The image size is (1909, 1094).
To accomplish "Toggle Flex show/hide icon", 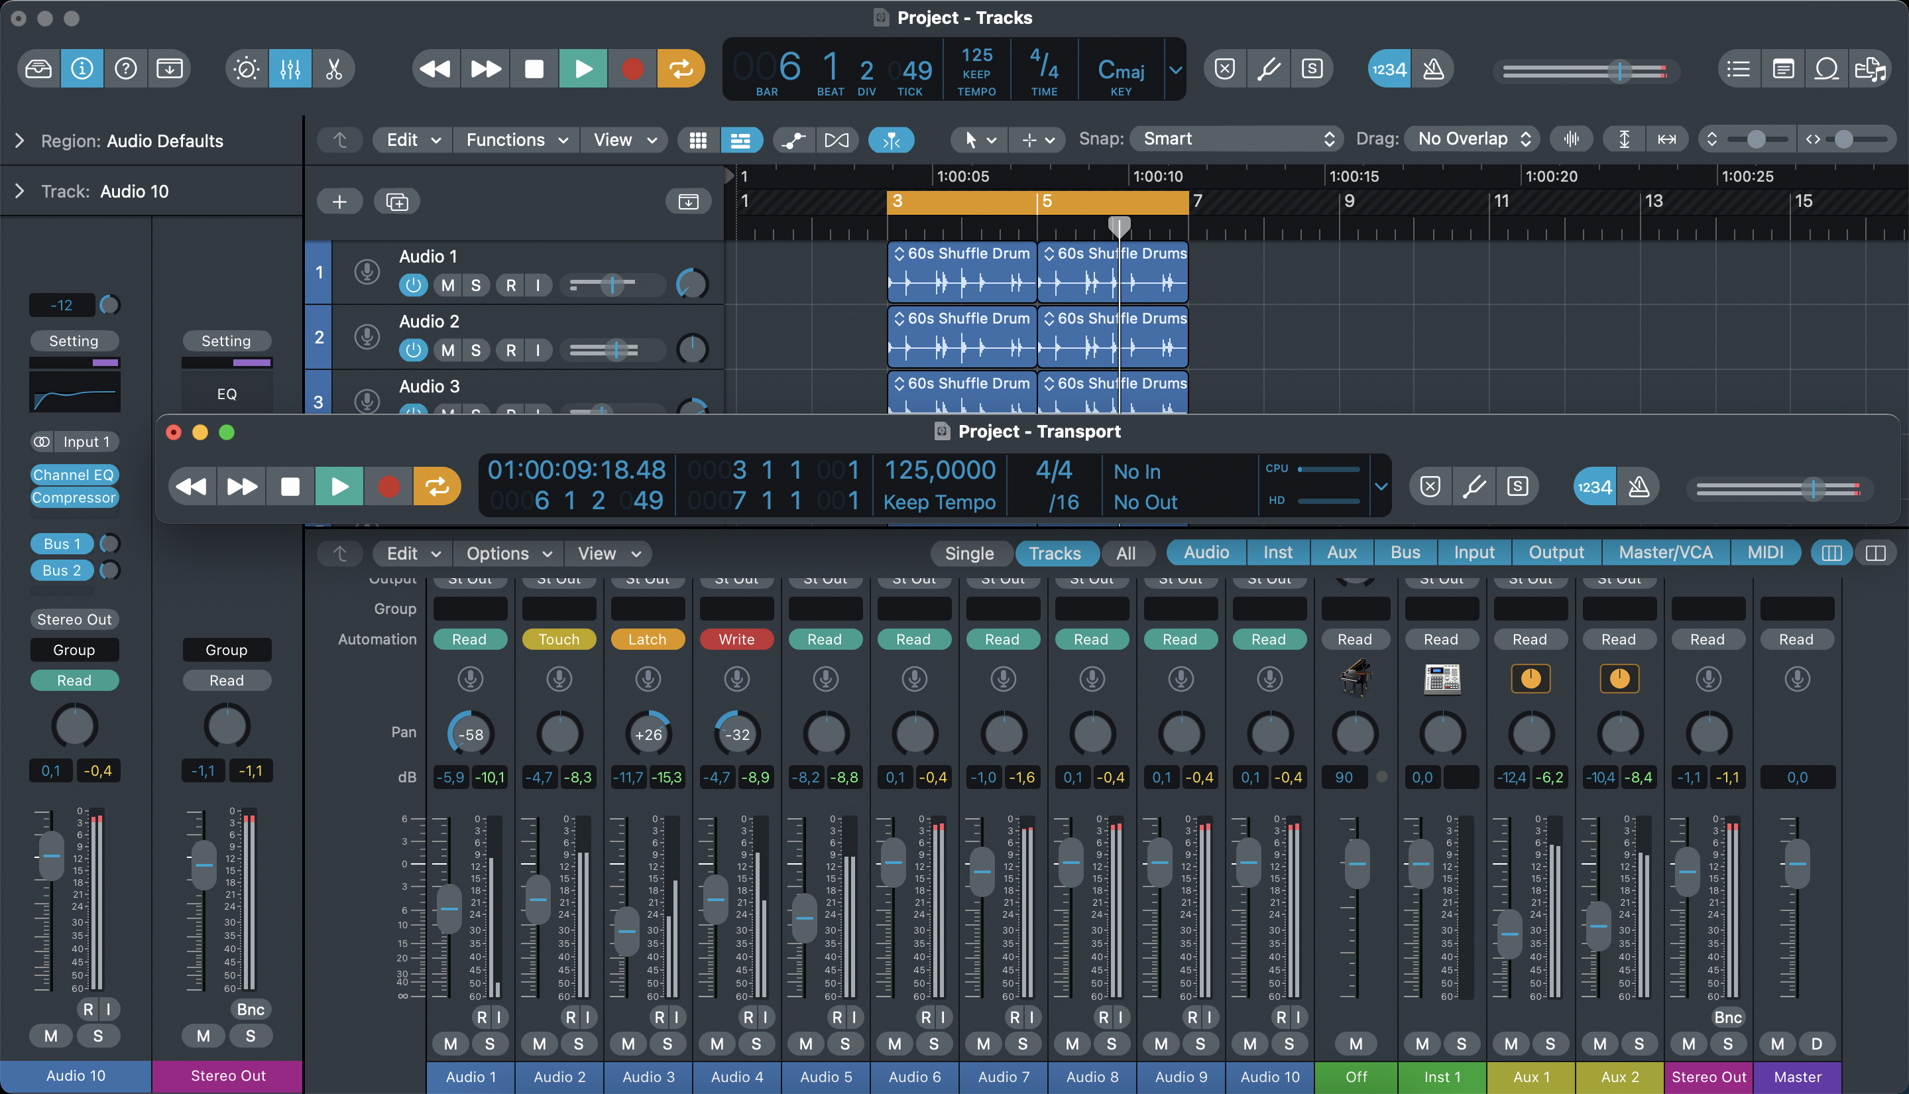I will (837, 140).
